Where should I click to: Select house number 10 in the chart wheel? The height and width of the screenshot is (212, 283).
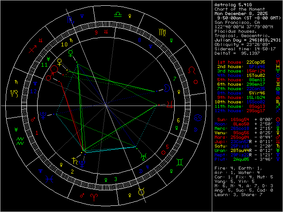point(64,44)
